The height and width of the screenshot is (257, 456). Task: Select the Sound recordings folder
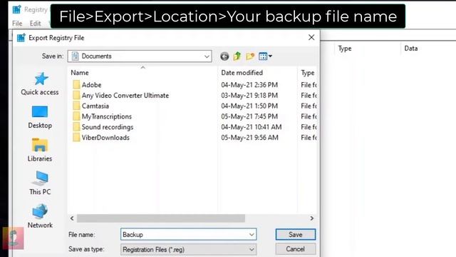(103, 127)
